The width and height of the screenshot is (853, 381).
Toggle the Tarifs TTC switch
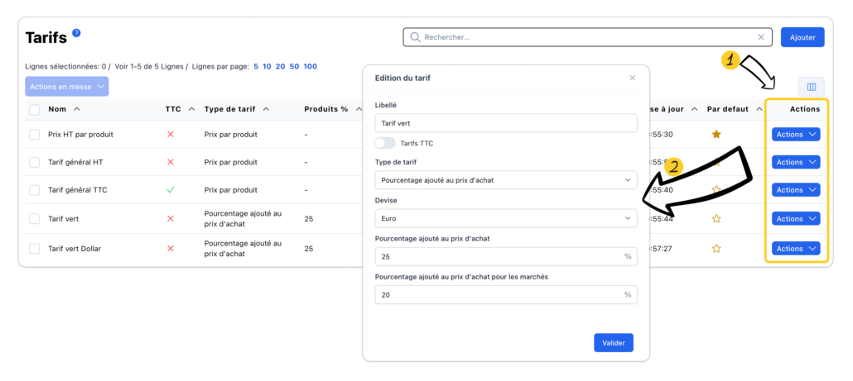[385, 144]
